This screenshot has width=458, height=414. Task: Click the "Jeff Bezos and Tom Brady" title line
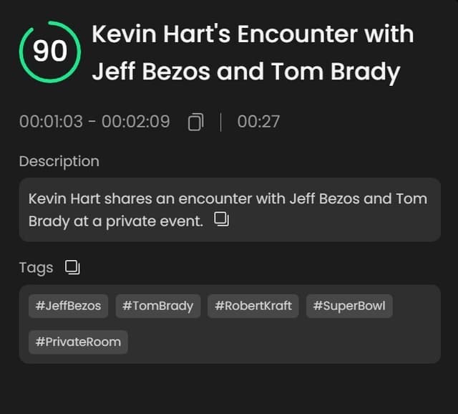point(245,72)
